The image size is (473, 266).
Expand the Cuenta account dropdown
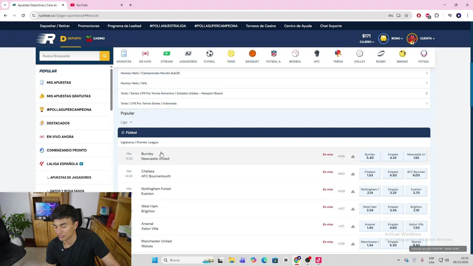click(x=427, y=38)
